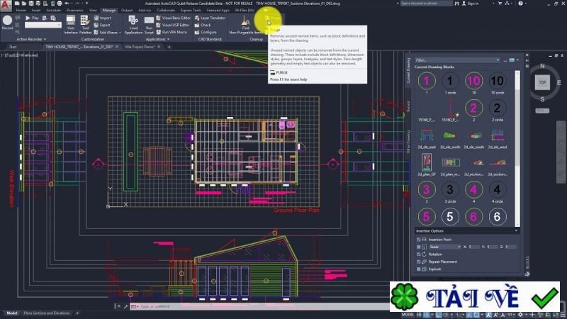
Task: Launch Load Application tool
Action: [133, 25]
